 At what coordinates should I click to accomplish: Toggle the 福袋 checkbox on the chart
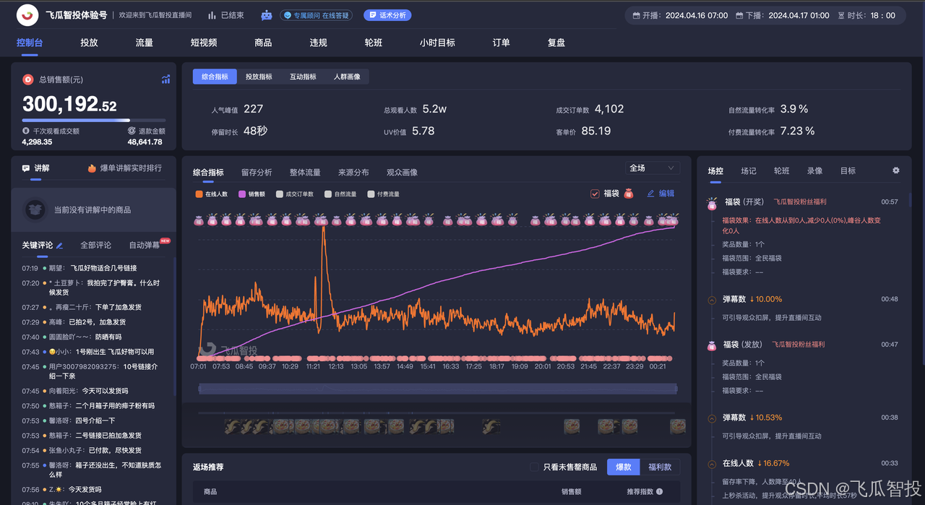click(x=595, y=194)
